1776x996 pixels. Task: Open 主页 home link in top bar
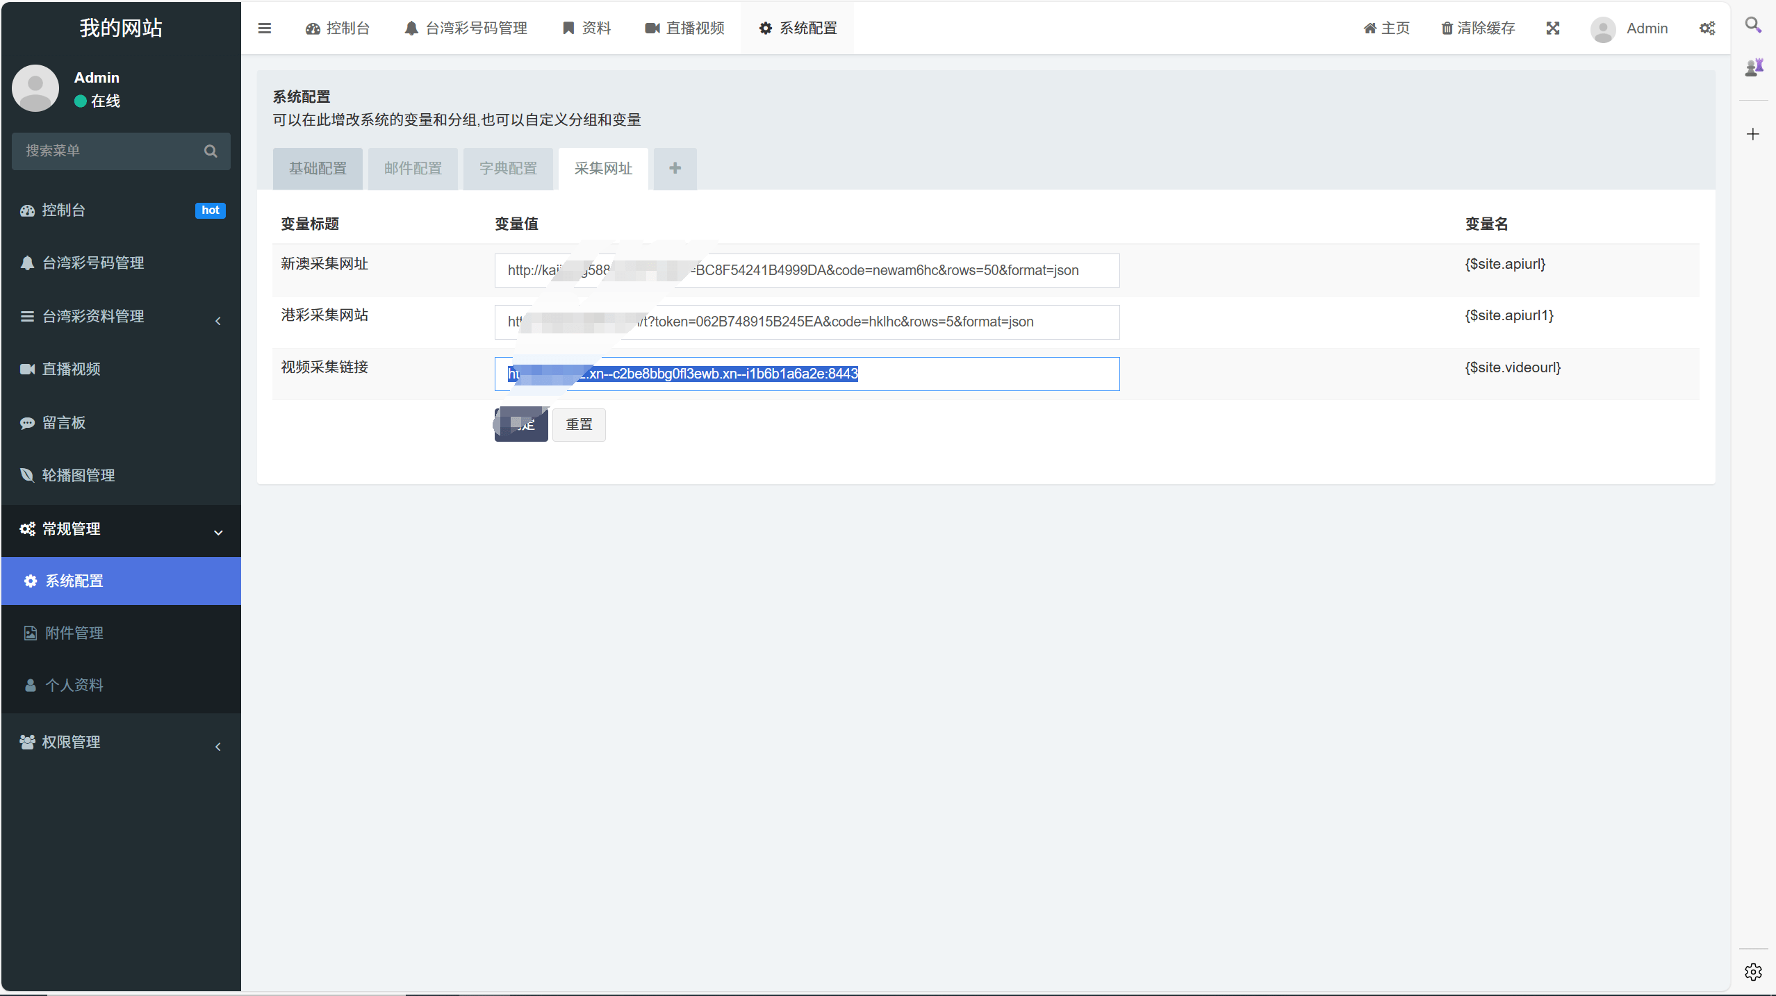tap(1386, 28)
